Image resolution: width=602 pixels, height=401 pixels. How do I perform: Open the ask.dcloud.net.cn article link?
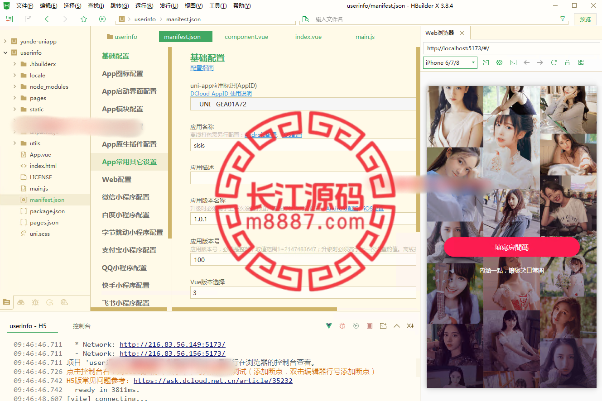pyautogui.click(x=213, y=381)
